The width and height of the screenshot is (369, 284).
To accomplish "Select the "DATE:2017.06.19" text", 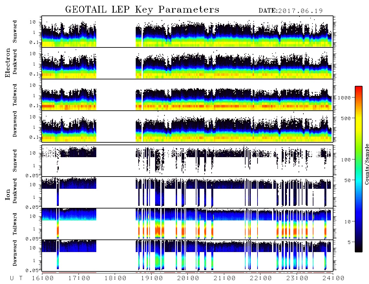I will [290, 11].
